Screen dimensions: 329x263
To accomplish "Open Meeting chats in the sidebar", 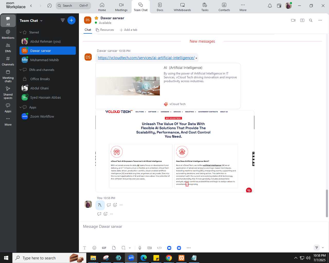I will click(x=8, y=76).
